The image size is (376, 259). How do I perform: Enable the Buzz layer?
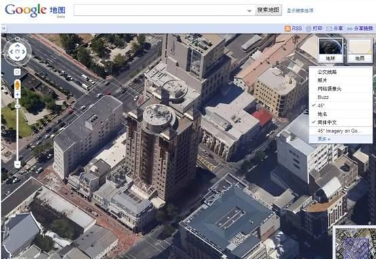[x=341, y=97]
